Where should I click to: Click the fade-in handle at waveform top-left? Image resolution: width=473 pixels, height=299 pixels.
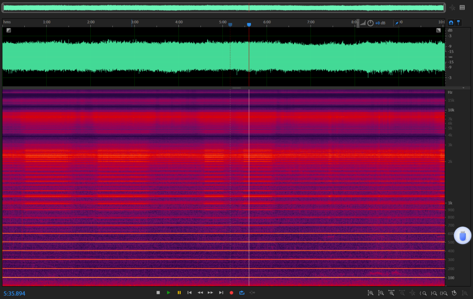9,30
